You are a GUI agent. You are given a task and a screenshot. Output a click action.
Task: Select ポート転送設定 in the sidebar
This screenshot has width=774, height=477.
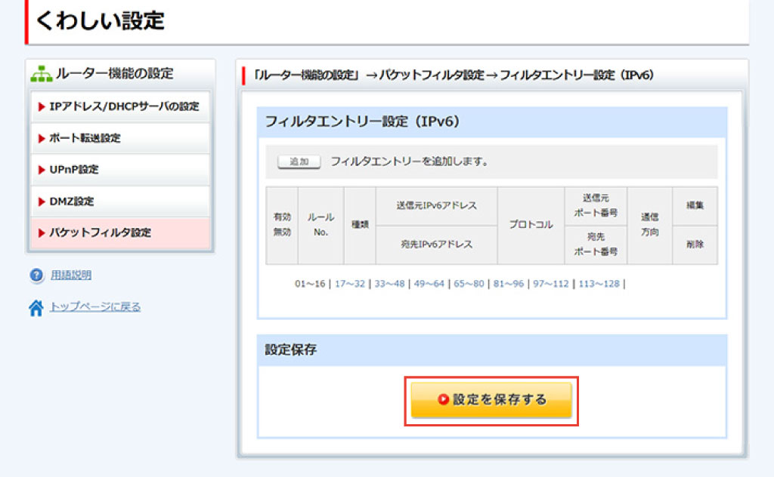click(119, 138)
